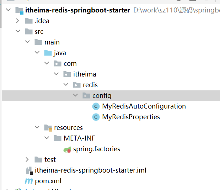Select the MyRedisAutoConfiguration class
220x190 pixels.
point(144,106)
